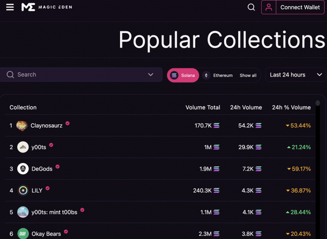This screenshot has height=239, width=327.
Task: Open the Last 24 hours dropdown
Action: coord(296,75)
